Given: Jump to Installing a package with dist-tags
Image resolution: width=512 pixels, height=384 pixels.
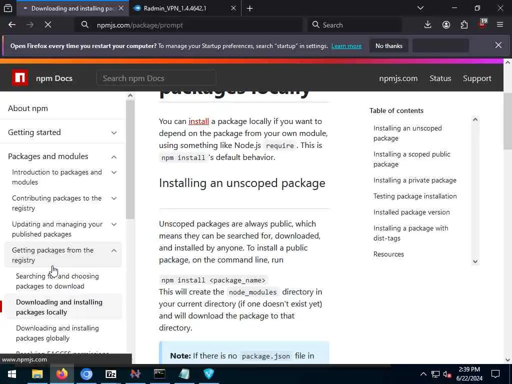Looking at the screenshot, I should coord(411,233).
